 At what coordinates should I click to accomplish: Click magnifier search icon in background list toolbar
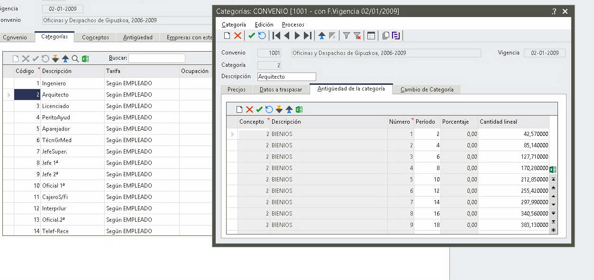point(75,59)
